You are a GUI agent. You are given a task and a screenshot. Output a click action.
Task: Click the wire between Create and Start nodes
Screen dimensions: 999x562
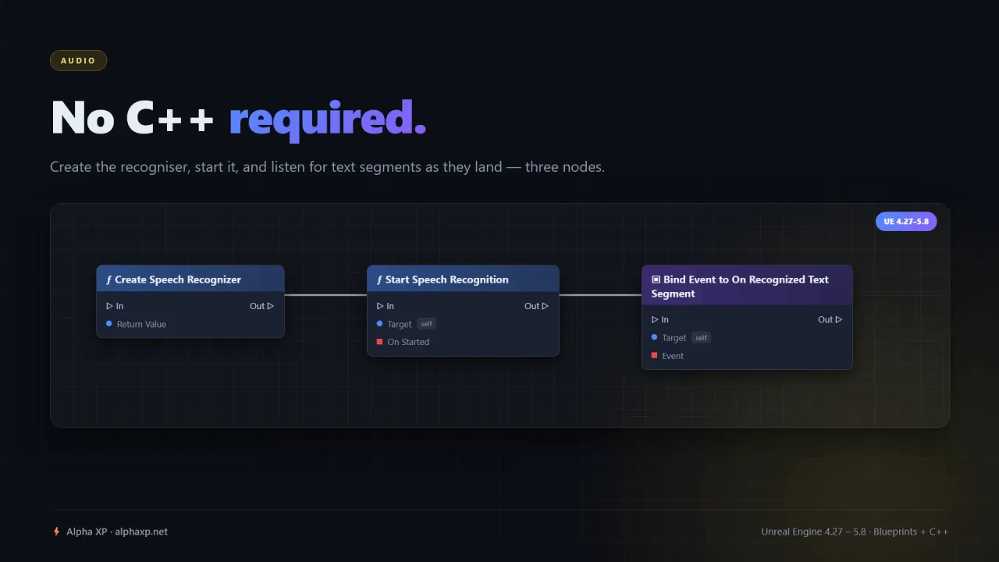[325, 295]
